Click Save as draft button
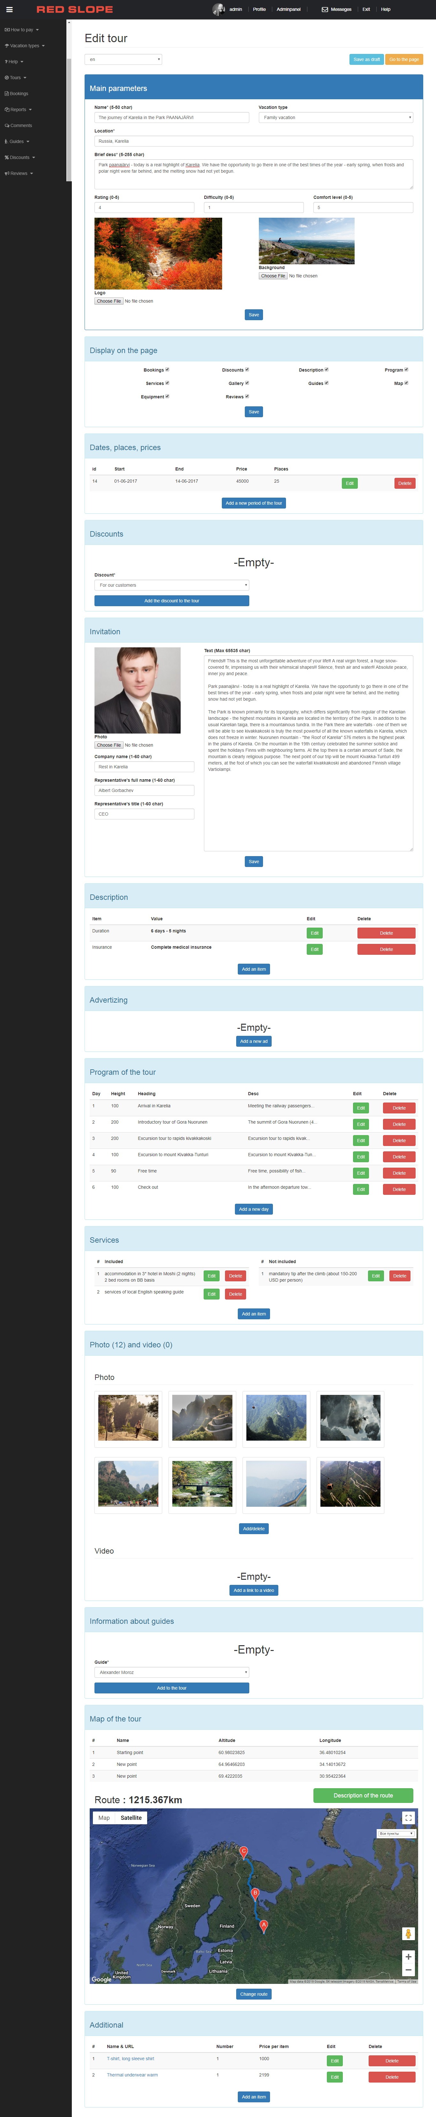436x2117 pixels. 366,59
